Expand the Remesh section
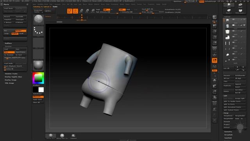250x141 pixels. coord(227,122)
